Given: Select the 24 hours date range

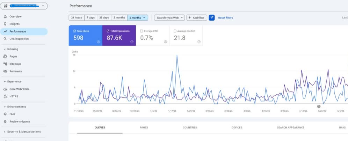Looking at the screenshot, I should [x=77, y=18].
